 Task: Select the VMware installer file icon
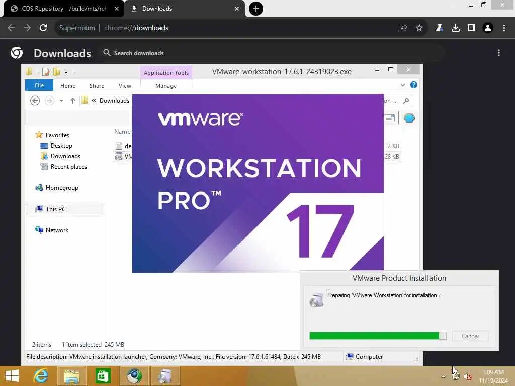tap(119, 157)
